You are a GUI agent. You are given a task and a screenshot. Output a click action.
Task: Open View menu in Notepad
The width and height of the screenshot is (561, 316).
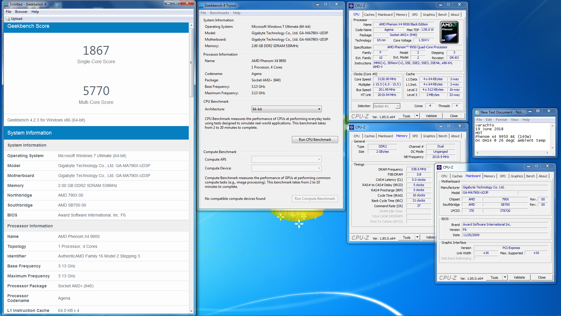(x=515, y=120)
